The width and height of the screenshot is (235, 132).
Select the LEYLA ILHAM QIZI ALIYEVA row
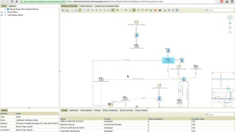point(148,128)
